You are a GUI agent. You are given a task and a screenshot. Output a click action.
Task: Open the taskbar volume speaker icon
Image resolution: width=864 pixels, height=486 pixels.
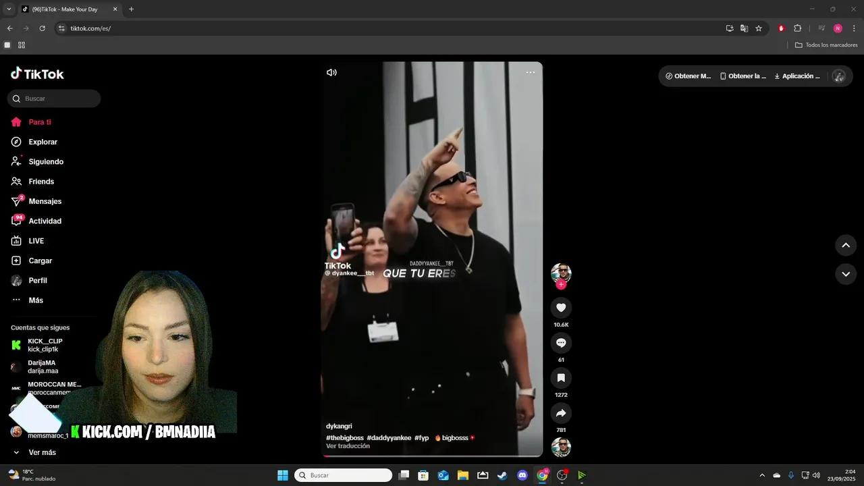pyautogui.click(x=816, y=475)
